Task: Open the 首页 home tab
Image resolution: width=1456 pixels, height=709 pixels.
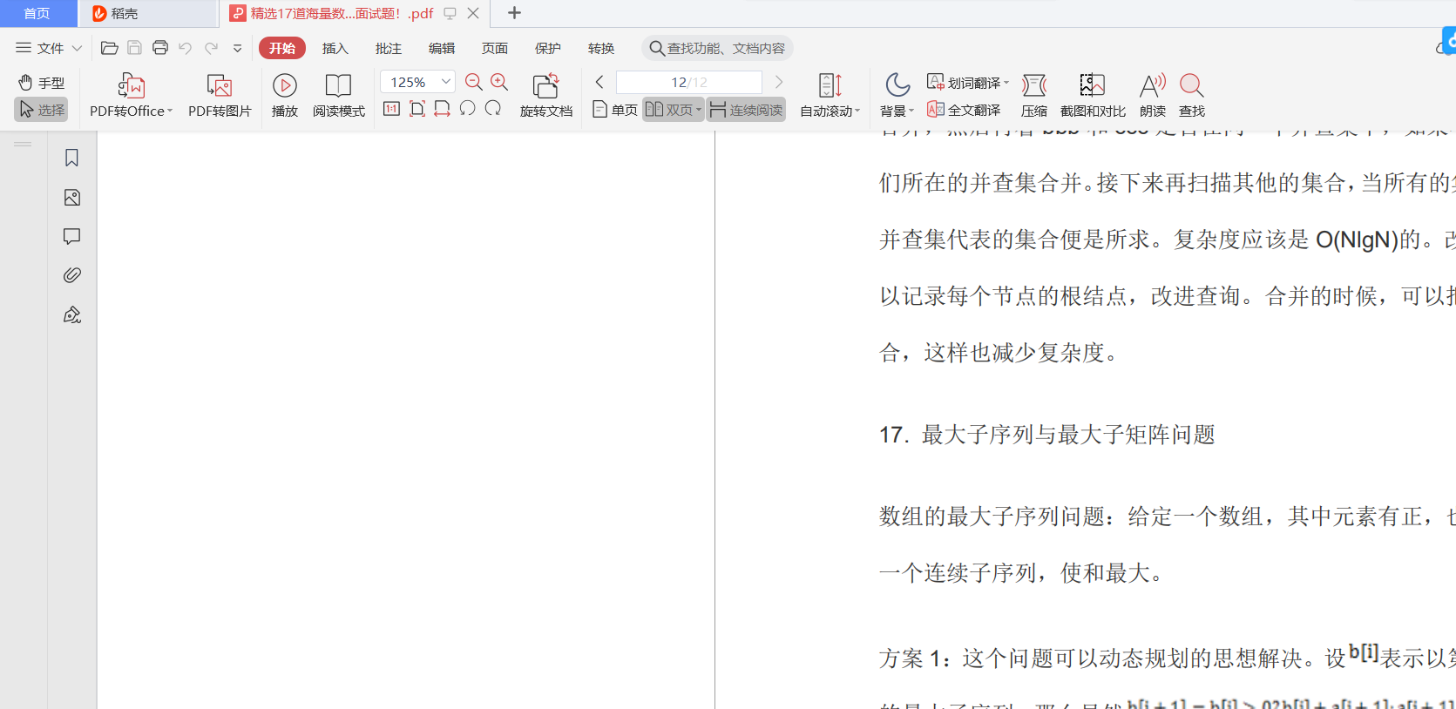Action: [37, 13]
